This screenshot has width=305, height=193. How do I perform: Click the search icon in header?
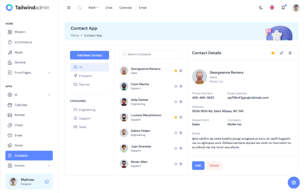80,8
